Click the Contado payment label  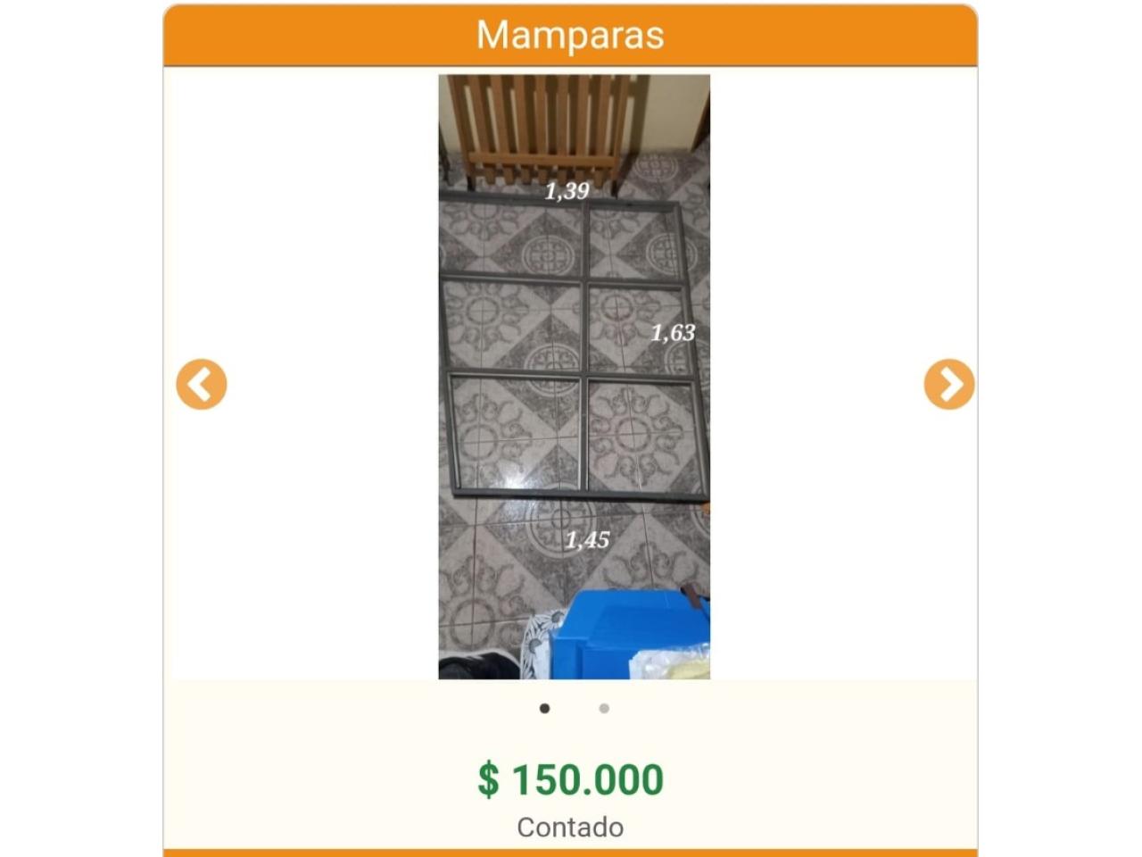coord(570,828)
